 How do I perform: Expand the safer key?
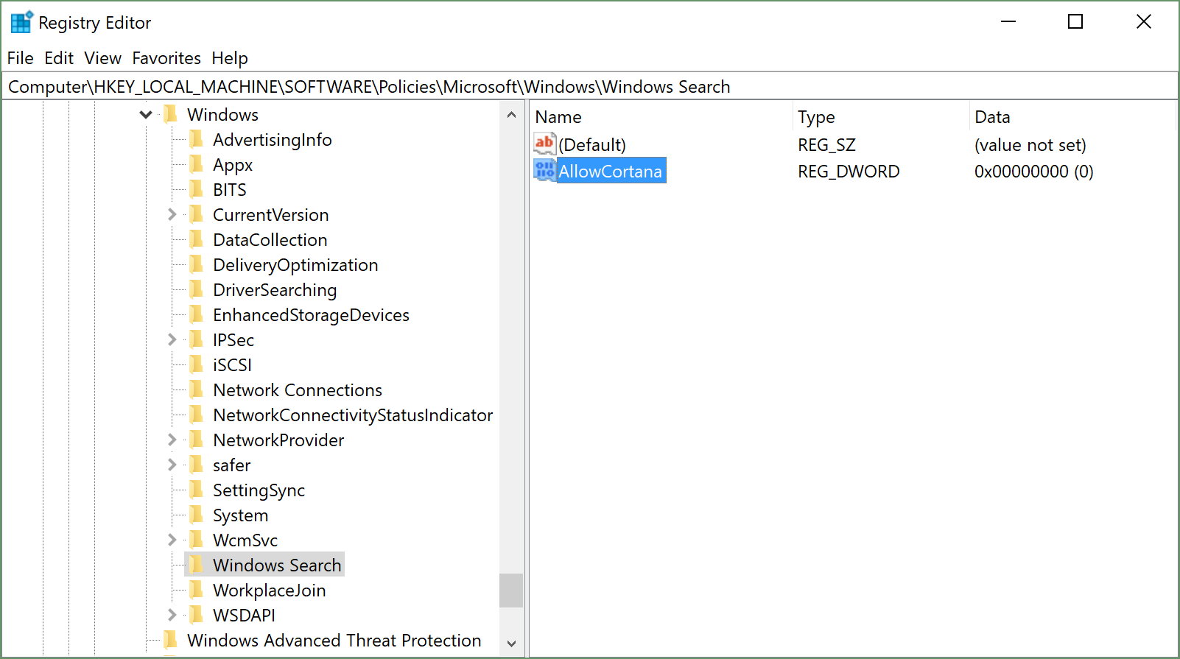pos(172,465)
